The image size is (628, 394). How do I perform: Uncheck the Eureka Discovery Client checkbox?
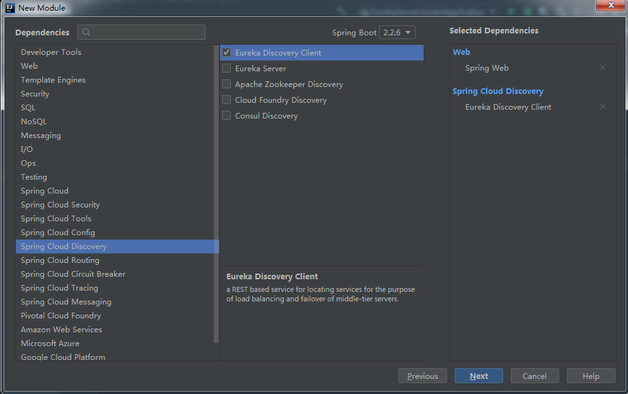pos(226,52)
